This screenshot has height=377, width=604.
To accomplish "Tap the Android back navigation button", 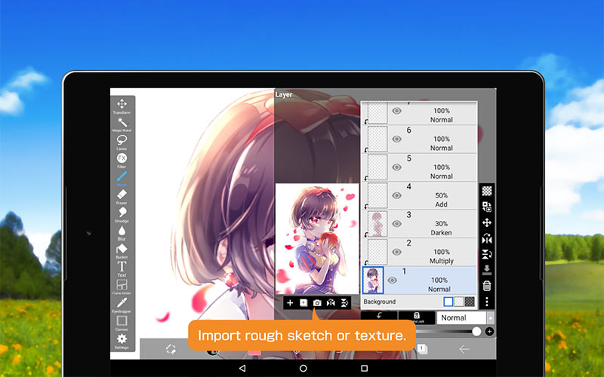I will click(x=242, y=368).
